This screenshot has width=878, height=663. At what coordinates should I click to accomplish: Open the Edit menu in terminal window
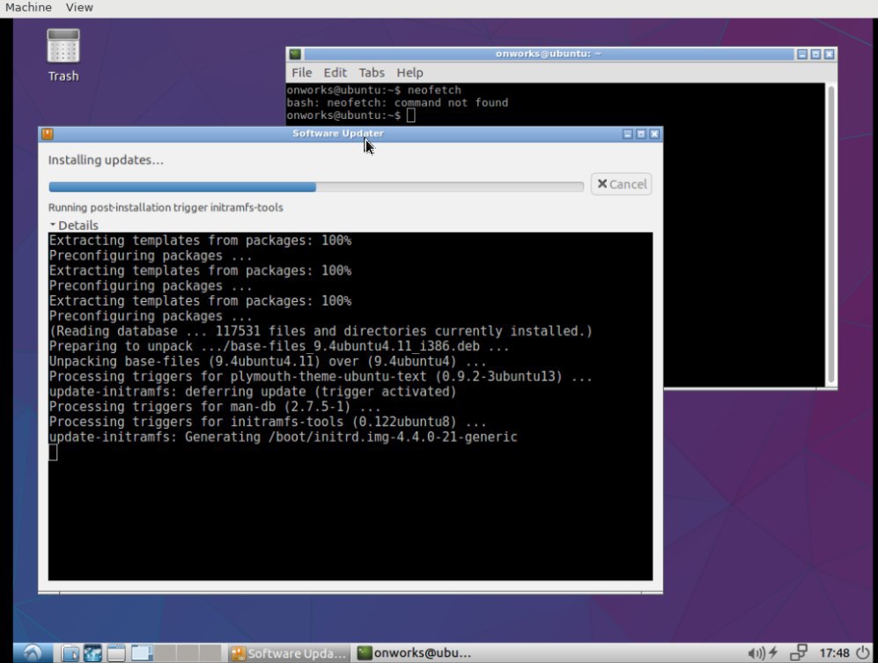point(335,72)
